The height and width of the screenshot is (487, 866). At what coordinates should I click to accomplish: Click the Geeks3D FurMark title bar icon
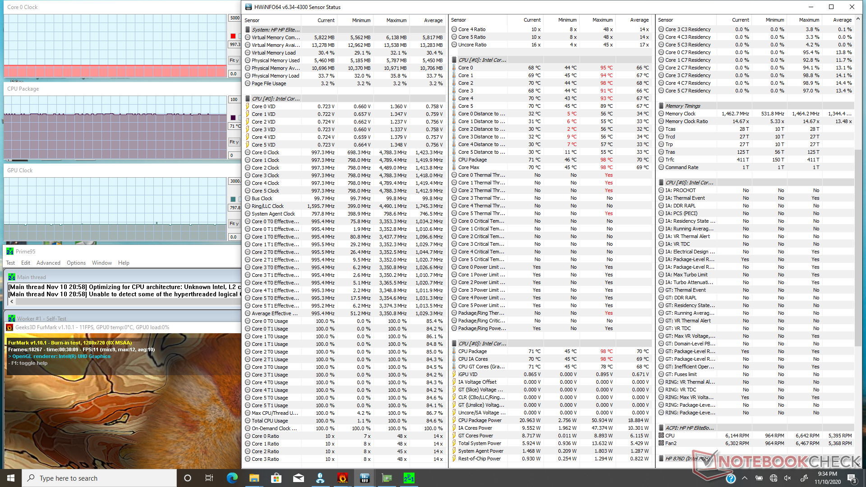9,327
